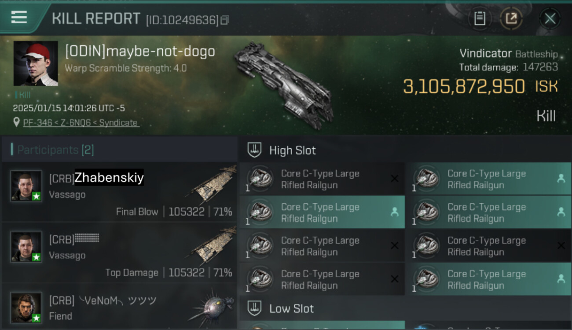Select Zhabenskiy participant entry
Screen dimensions: 572x330
coord(119,192)
